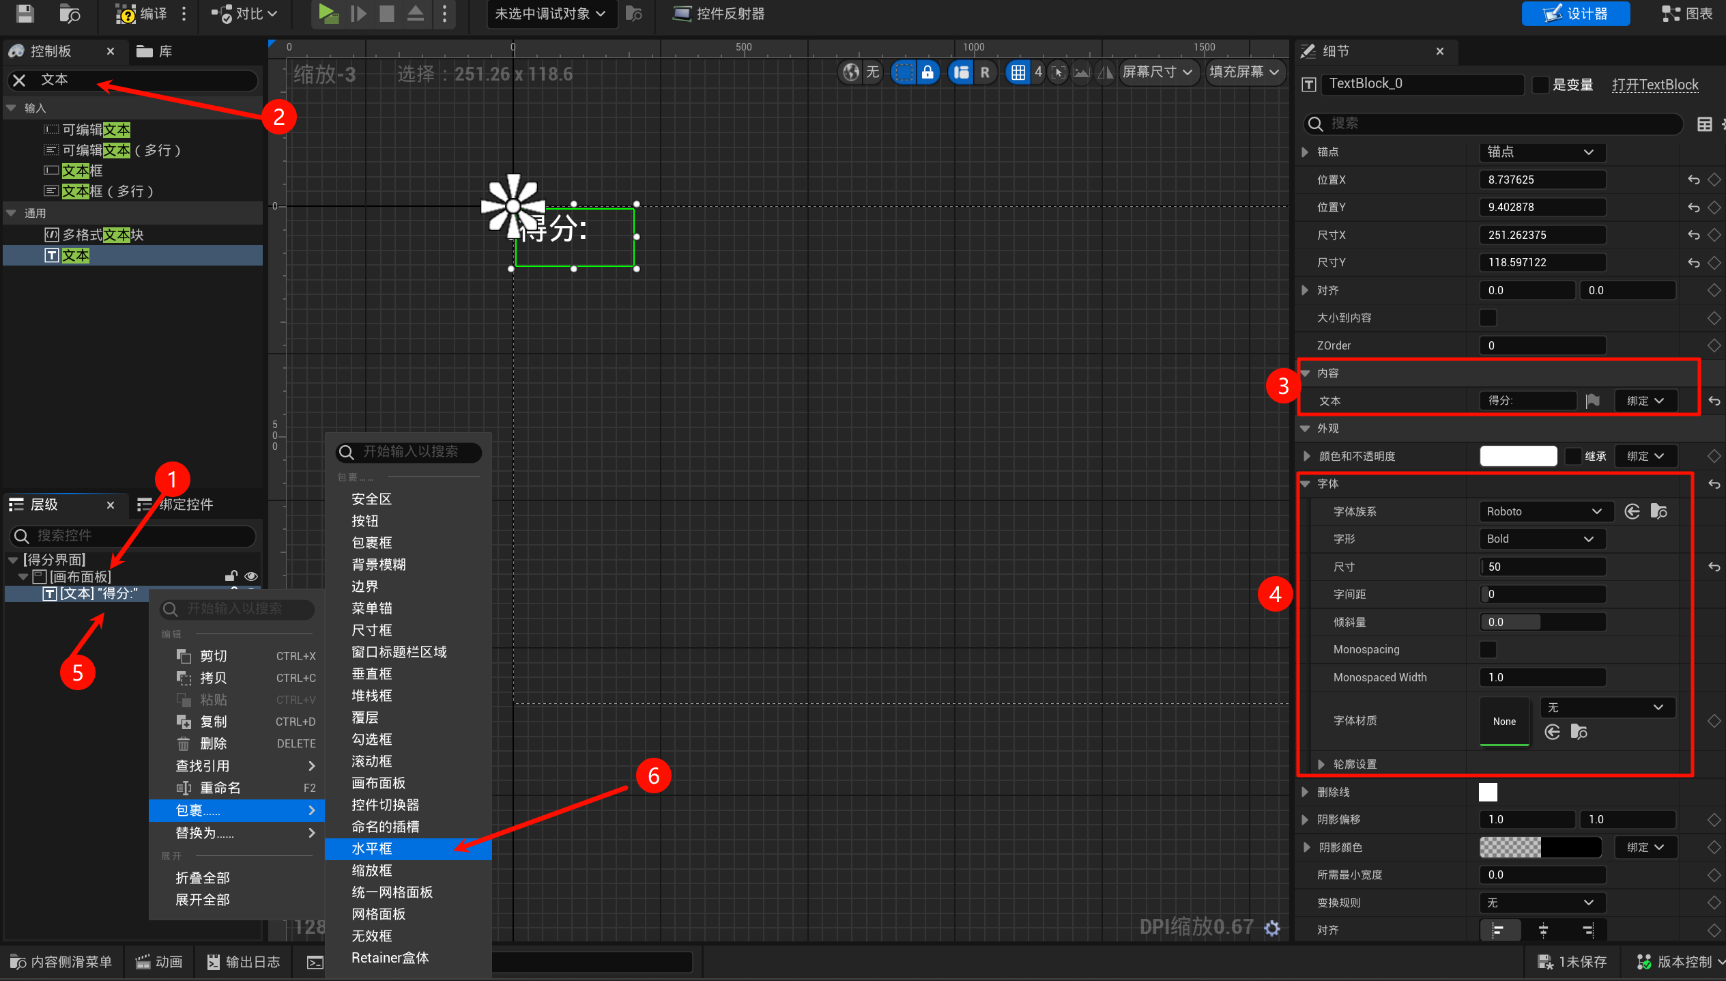Click the white color and opacity swatch
The width and height of the screenshot is (1726, 981).
click(1518, 456)
